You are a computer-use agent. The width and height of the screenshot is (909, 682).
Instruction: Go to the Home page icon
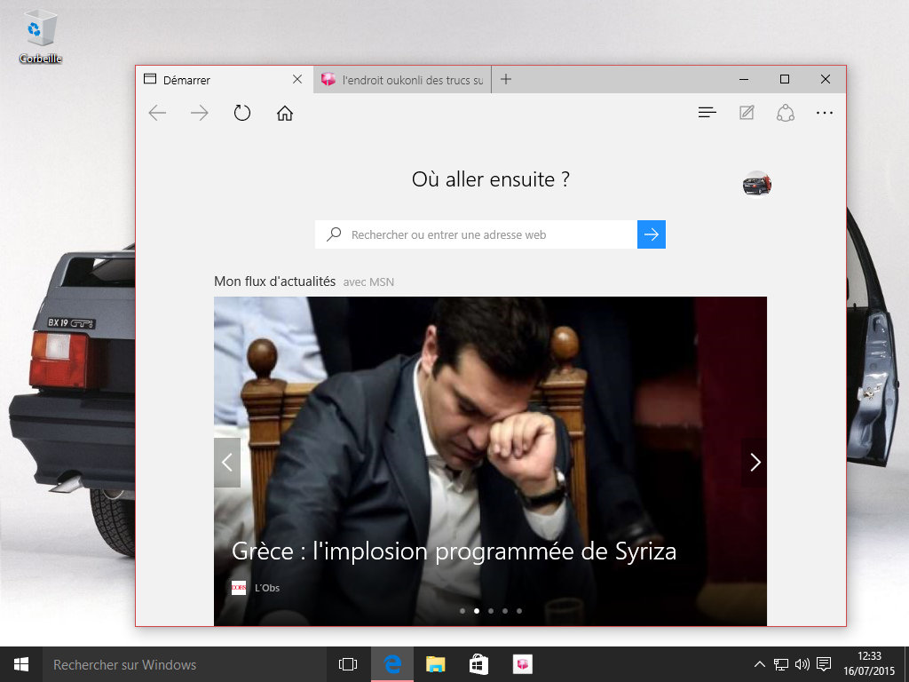point(285,113)
